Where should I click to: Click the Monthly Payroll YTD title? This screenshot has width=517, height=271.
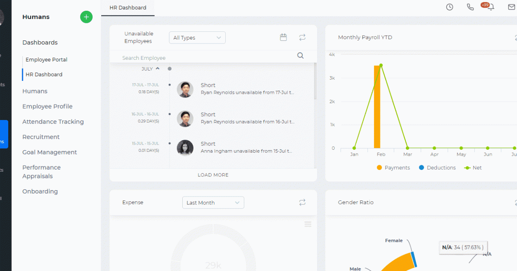pyautogui.click(x=365, y=37)
